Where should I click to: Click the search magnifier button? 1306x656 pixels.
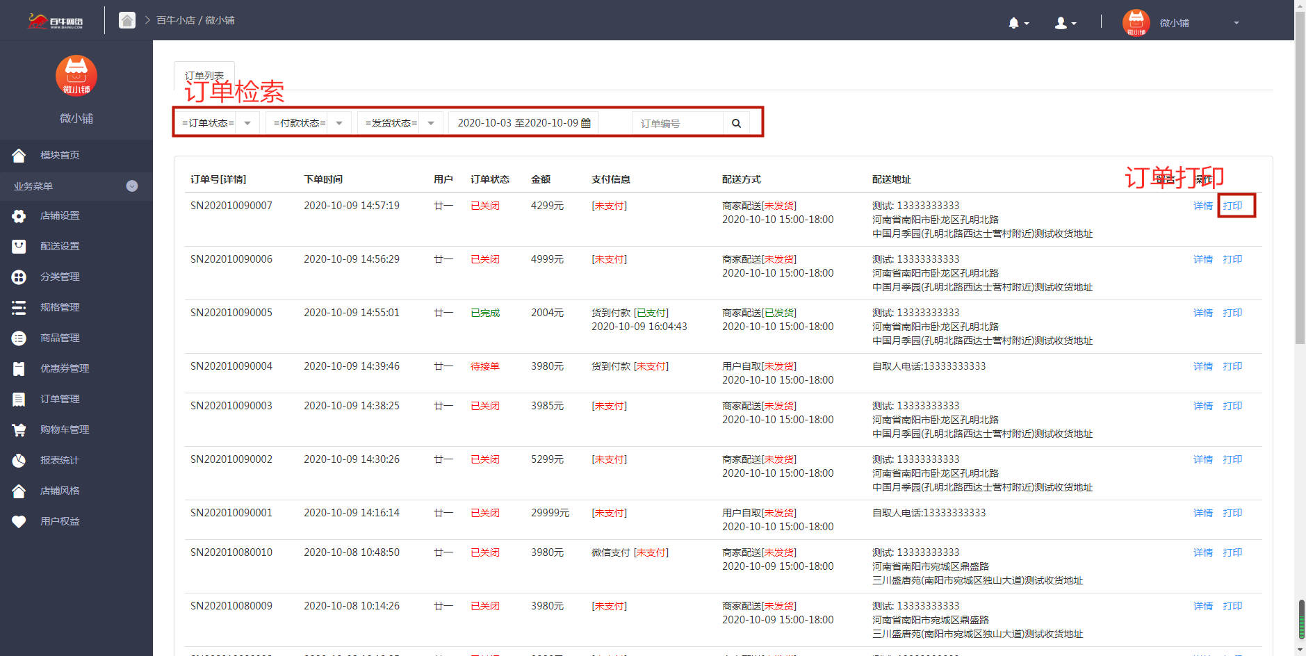736,123
